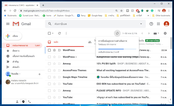Open Gmail settings gear
The width and height of the screenshot is (174, 106).
point(165,33)
